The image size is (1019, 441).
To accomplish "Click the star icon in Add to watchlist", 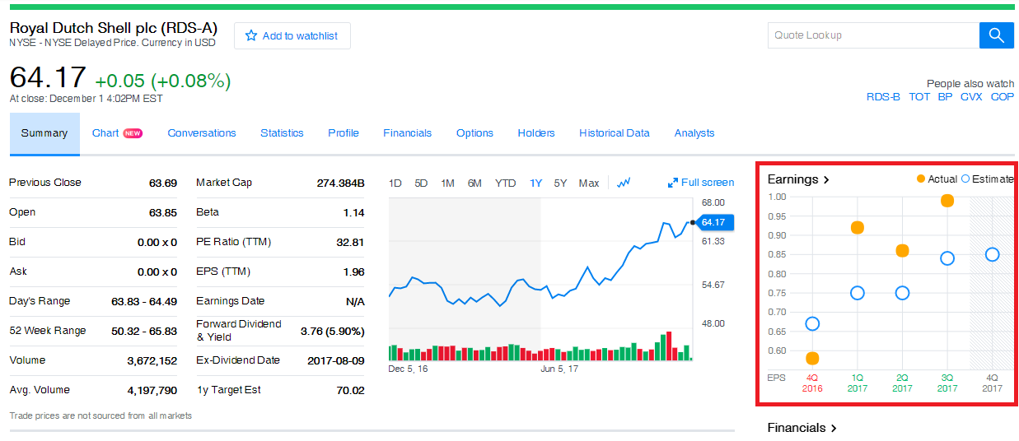I will click(251, 36).
